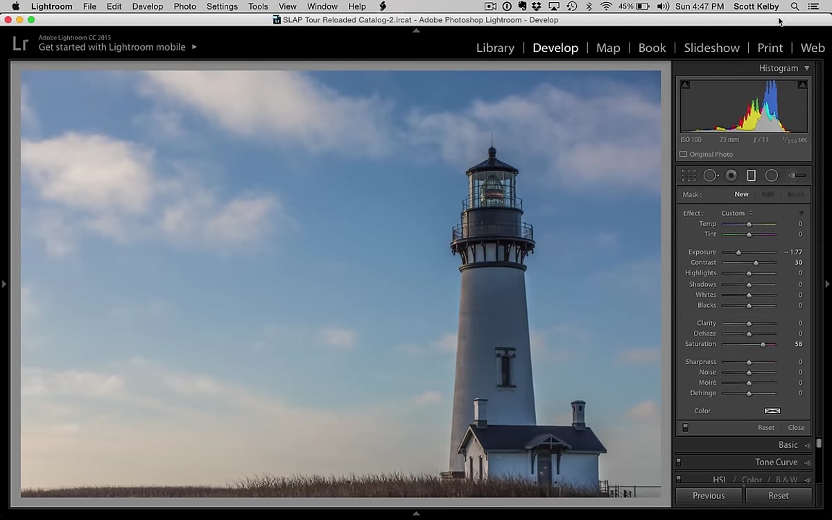Collapse the Histogram panel
The height and width of the screenshot is (520, 832).
(806, 68)
